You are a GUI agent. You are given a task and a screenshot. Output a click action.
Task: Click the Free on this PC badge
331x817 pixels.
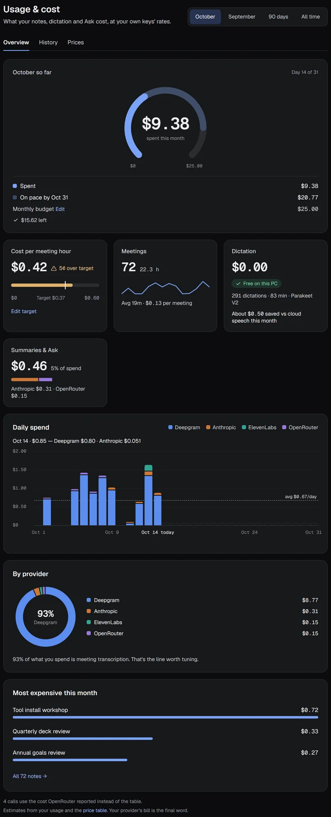click(257, 284)
